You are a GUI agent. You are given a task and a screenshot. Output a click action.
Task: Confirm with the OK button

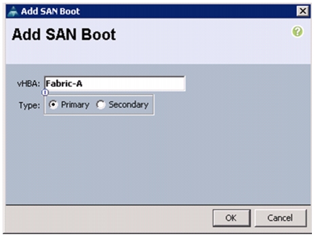click(231, 218)
